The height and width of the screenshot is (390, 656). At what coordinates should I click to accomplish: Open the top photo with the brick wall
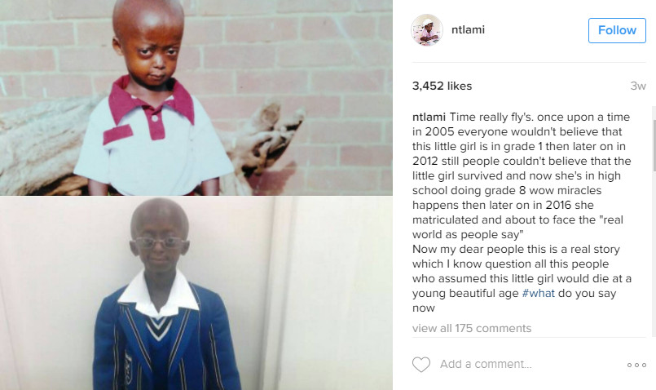point(196,98)
